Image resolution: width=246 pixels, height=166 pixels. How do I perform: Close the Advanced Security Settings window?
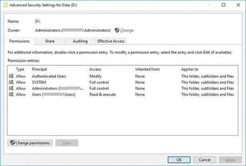pyautogui.click(x=238, y=5)
